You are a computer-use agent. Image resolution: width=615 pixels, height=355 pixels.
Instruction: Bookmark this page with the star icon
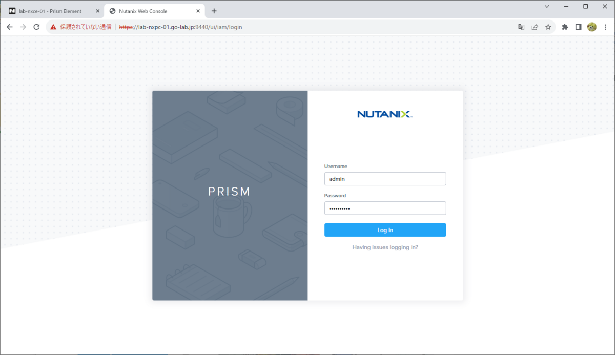coord(548,27)
